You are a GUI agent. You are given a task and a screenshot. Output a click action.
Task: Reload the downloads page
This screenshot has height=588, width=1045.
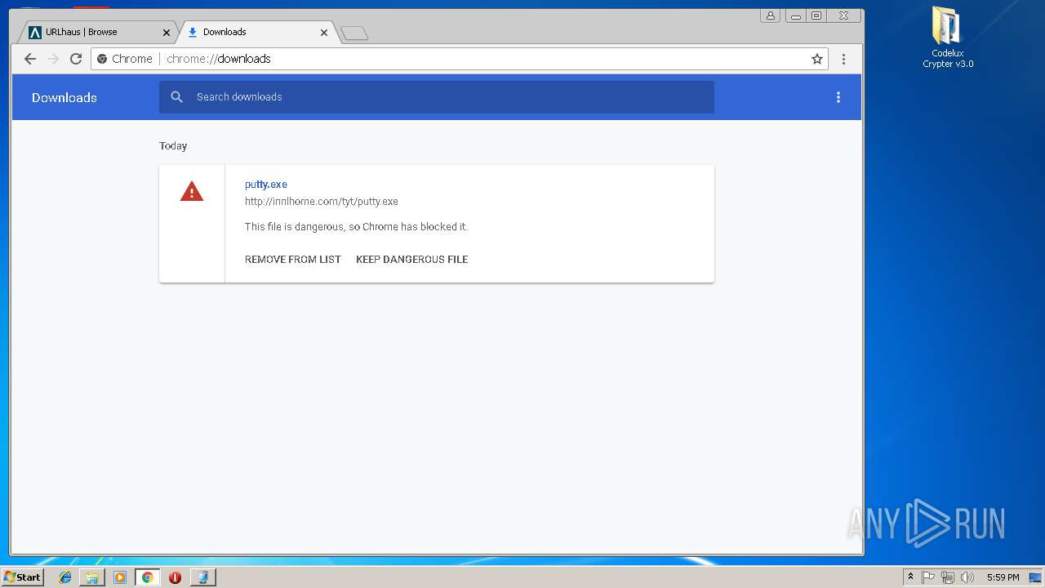coord(76,59)
